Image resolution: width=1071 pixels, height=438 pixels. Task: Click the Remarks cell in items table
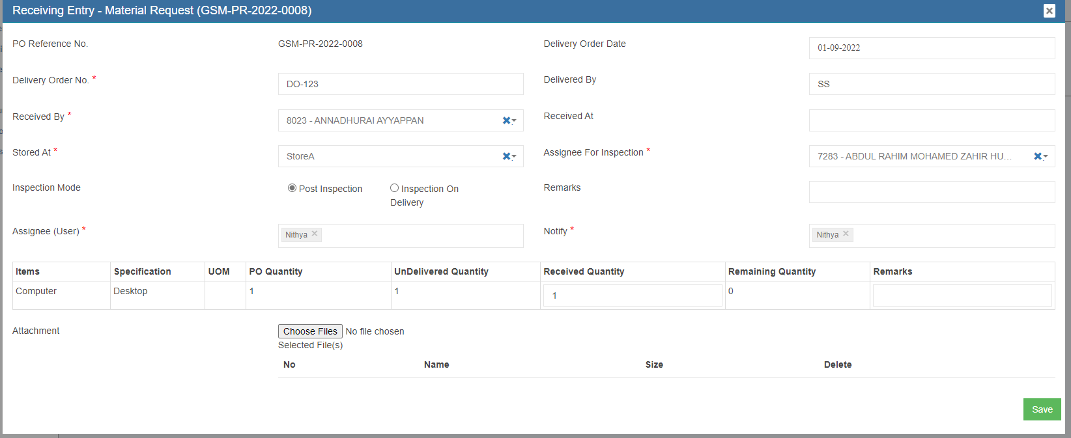click(x=962, y=295)
